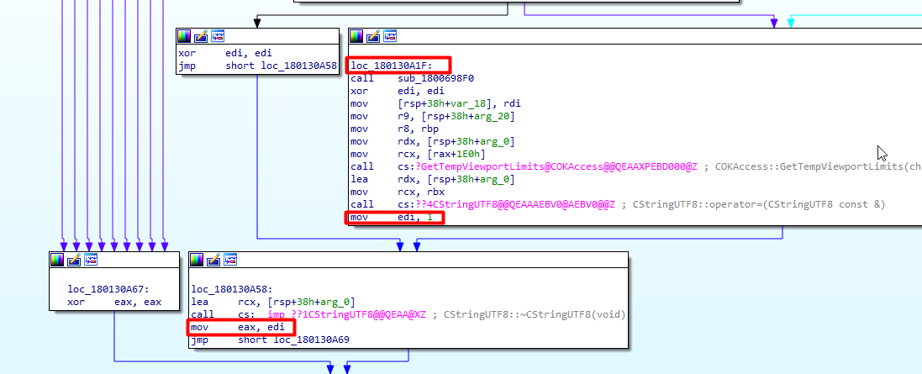922x374 pixels.
Task: Click the loc_180130A58: label
Action: pos(232,289)
